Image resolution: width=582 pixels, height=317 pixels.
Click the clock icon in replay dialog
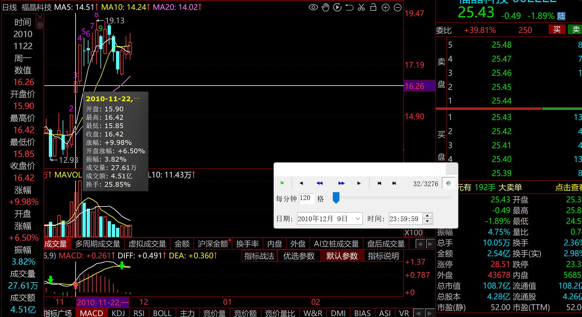pyautogui.click(x=448, y=183)
